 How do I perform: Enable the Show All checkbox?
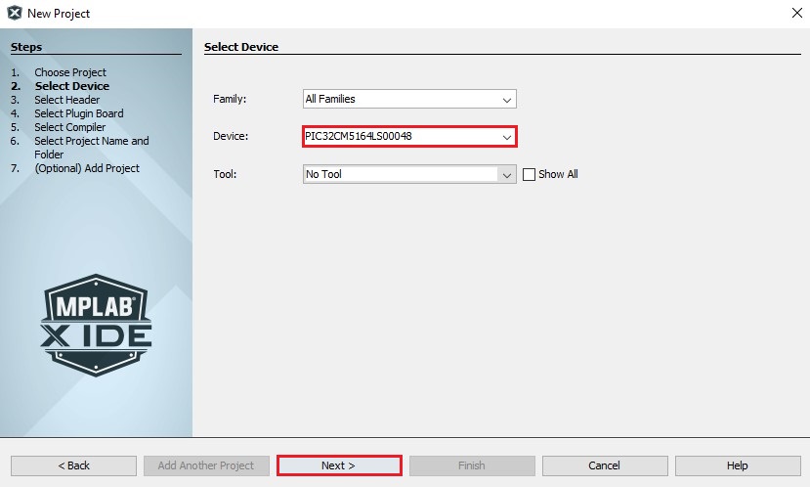click(x=530, y=174)
